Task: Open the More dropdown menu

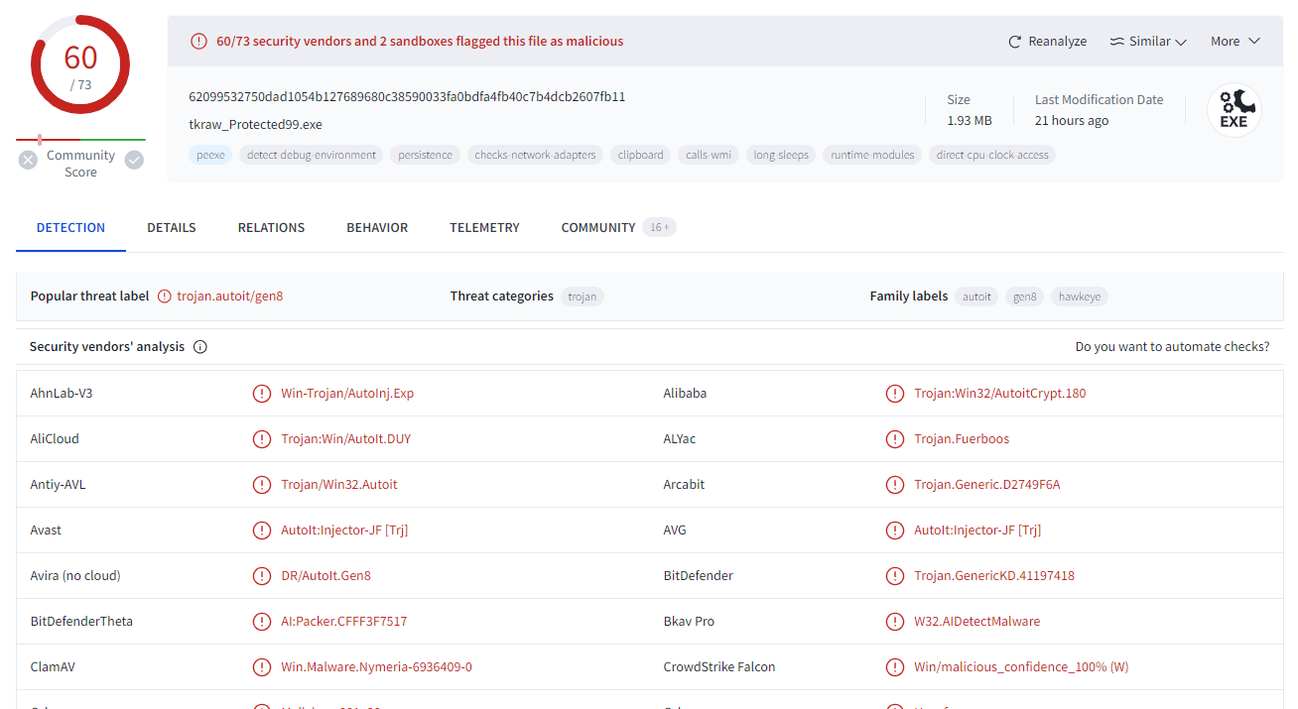Action: 1234,42
